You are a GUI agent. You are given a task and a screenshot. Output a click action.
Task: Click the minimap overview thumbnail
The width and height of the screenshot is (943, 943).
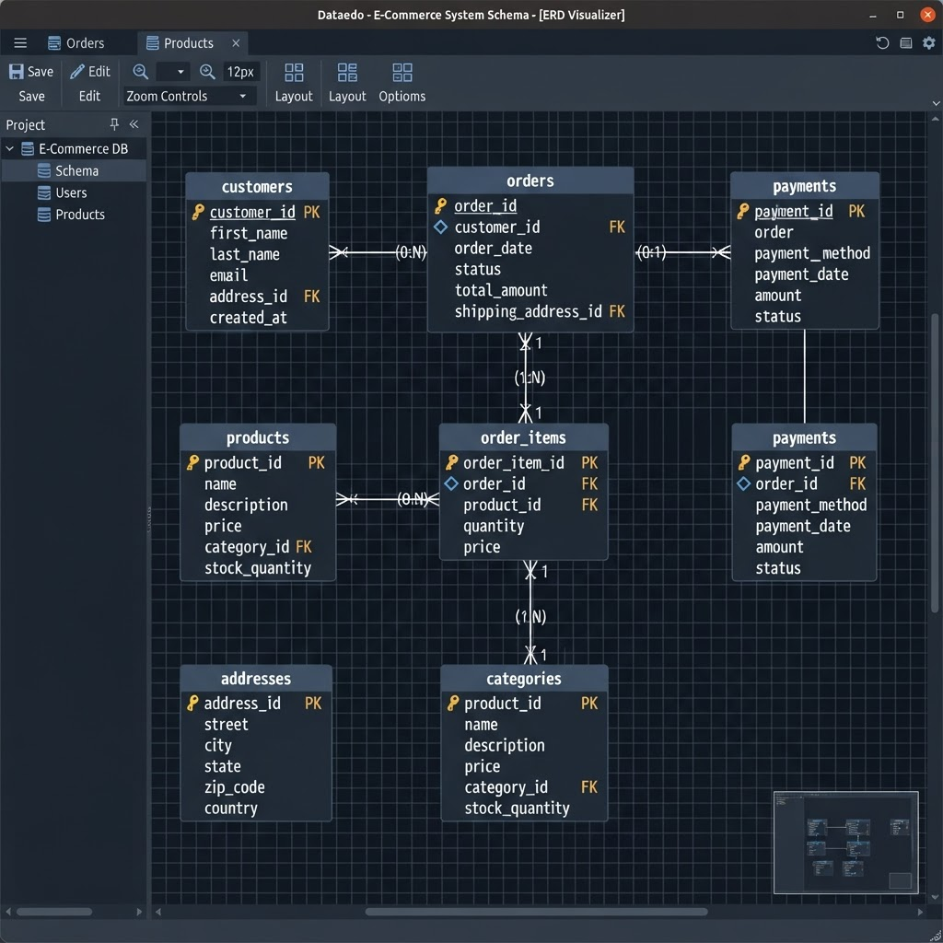click(x=845, y=842)
